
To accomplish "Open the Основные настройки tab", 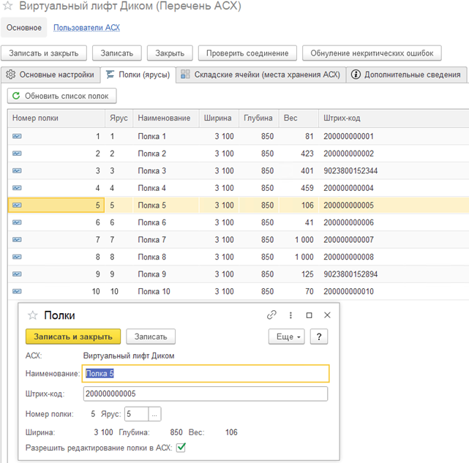I will [50, 74].
